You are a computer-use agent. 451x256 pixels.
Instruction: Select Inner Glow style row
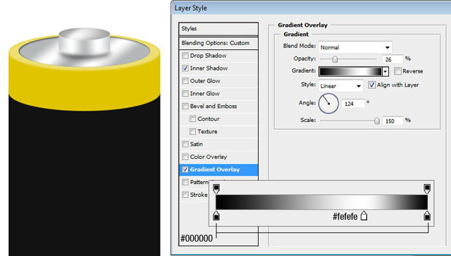tap(218, 94)
